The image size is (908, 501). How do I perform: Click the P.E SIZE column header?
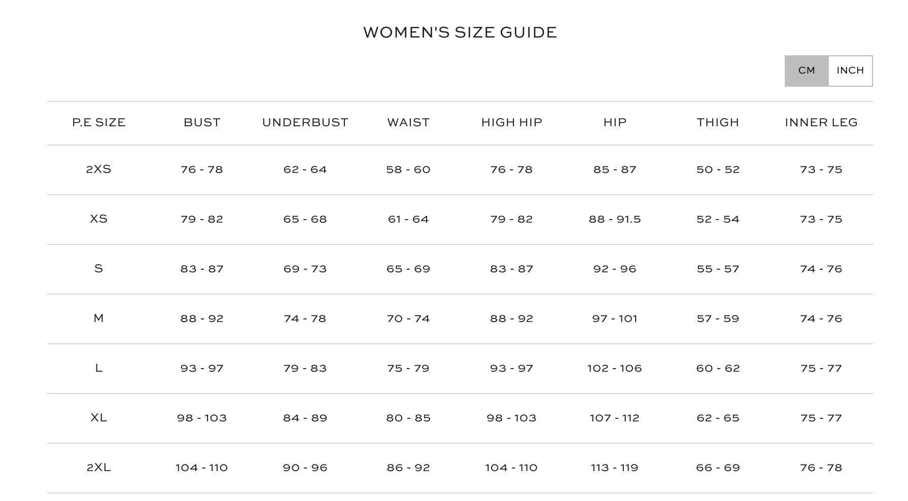point(99,123)
